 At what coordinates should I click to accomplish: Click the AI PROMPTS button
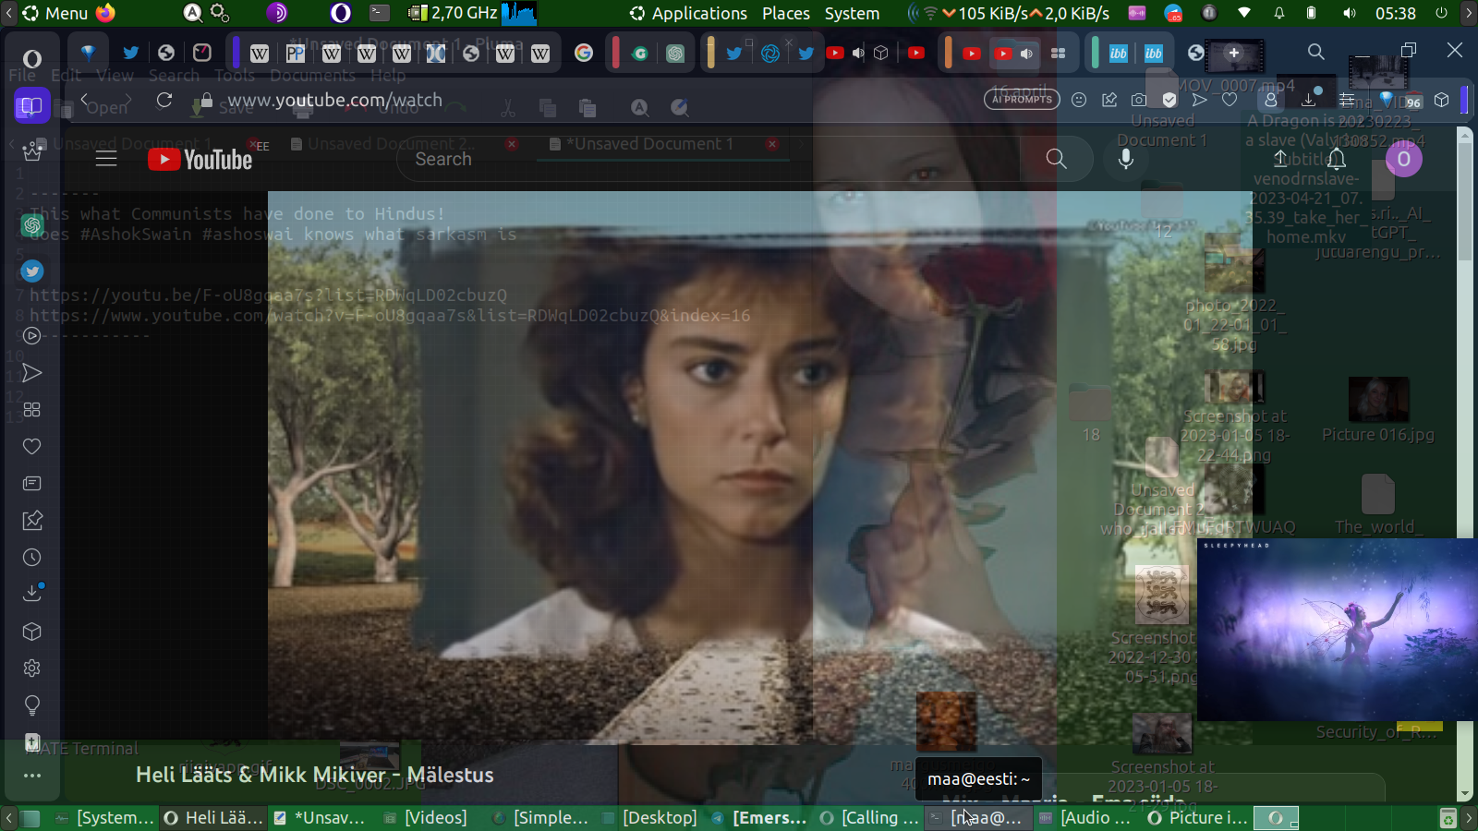coord(1022,100)
